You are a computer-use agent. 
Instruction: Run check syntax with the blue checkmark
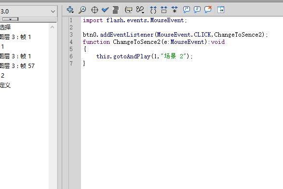point(105,10)
